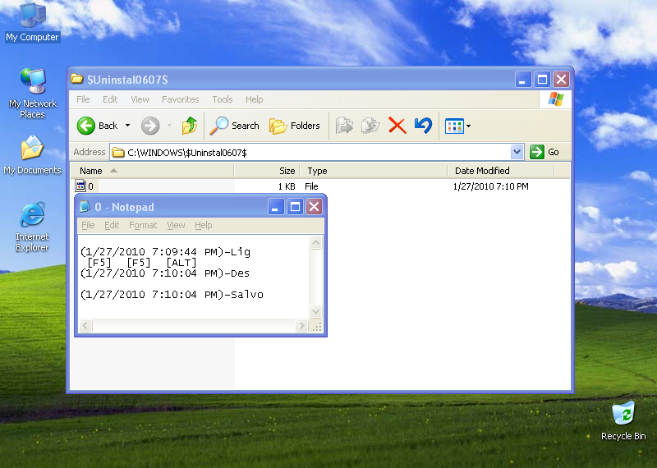Select My Documents desktop icon
The image size is (657, 468).
(x=32, y=155)
